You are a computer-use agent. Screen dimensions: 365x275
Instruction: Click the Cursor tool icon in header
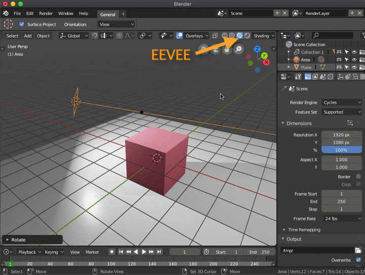[9, 24]
